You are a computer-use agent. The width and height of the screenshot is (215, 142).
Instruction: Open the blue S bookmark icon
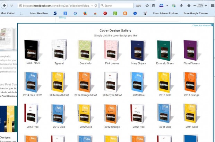pos(55,13)
